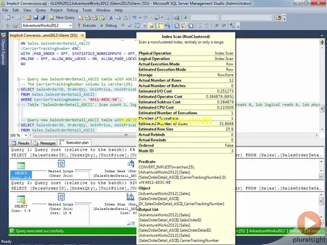The height and width of the screenshot is (245, 327).
Task: Parse the query with the checkmark icon
Action: point(130,26)
